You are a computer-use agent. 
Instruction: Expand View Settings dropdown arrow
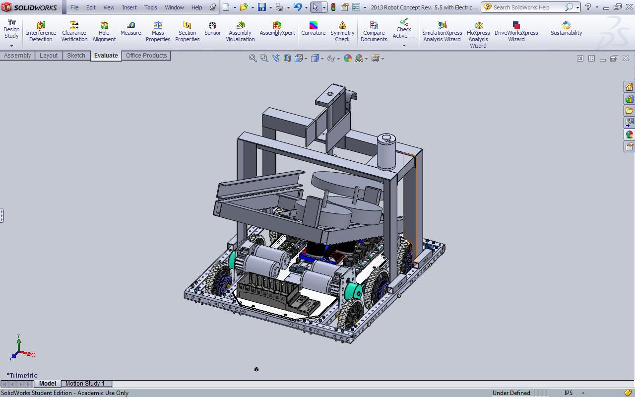pos(382,59)
